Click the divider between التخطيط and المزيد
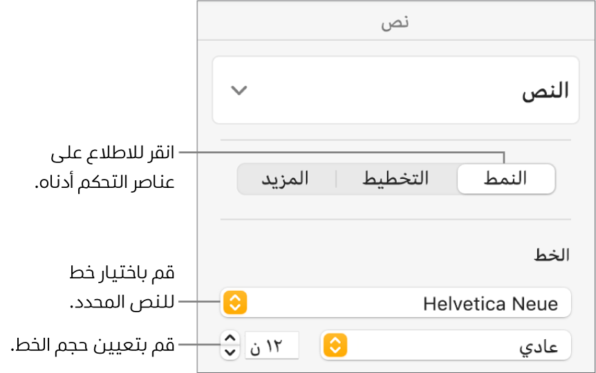The width and height of the screenshot is (596, 373). 336,179
